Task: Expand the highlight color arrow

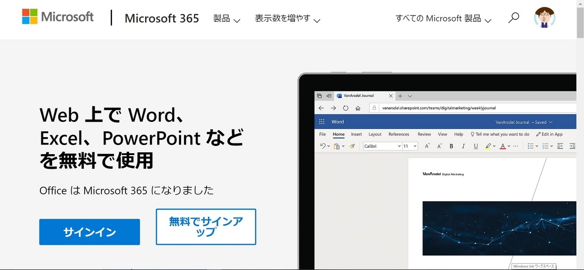Action: (494, 146)
